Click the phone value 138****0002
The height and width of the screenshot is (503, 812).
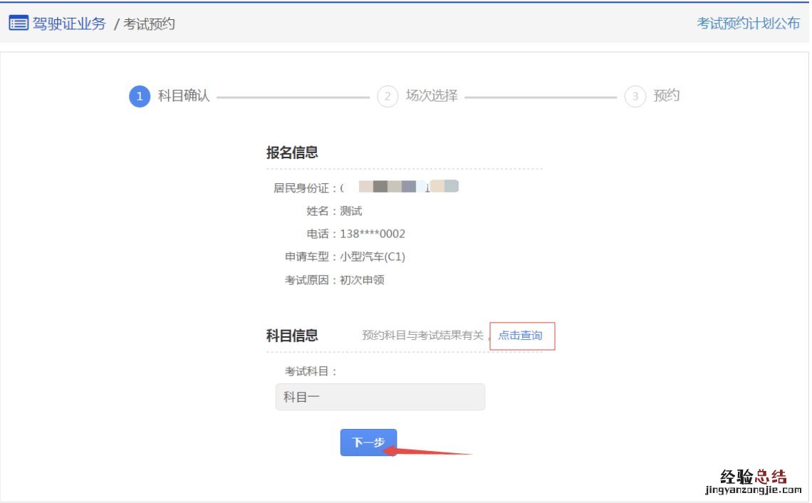373,234
